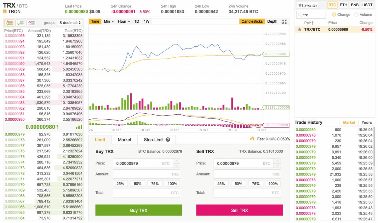Click the bar chart icon beside 0.00000980
378x223 pixels.
[79, 127]
